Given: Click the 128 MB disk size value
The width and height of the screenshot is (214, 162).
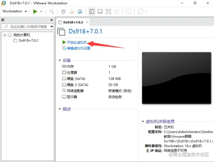Looking at the screenshot, I should [x=114, y=79].
